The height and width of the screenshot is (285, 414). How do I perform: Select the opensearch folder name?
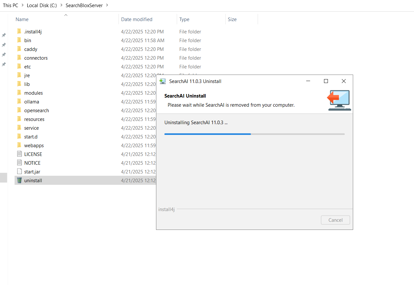[x=37, y=110]
